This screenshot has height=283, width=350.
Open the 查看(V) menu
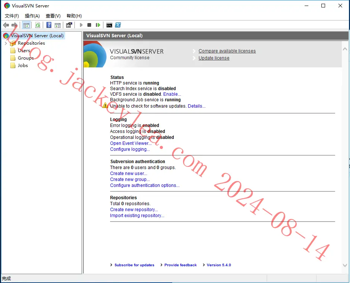point(53,16)
